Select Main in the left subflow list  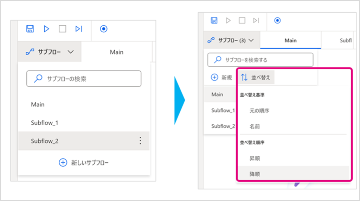84,104
